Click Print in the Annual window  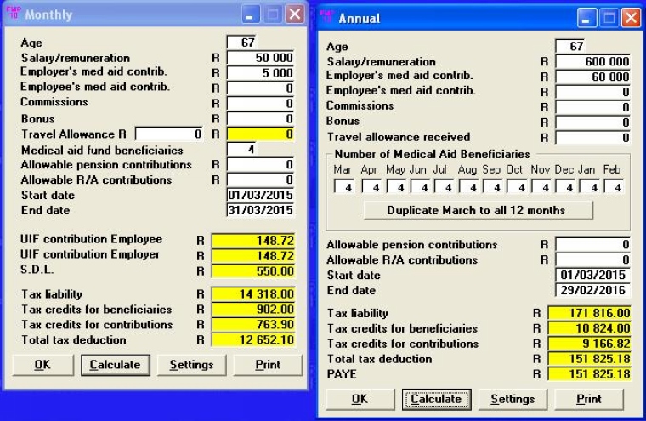(589, 399)
